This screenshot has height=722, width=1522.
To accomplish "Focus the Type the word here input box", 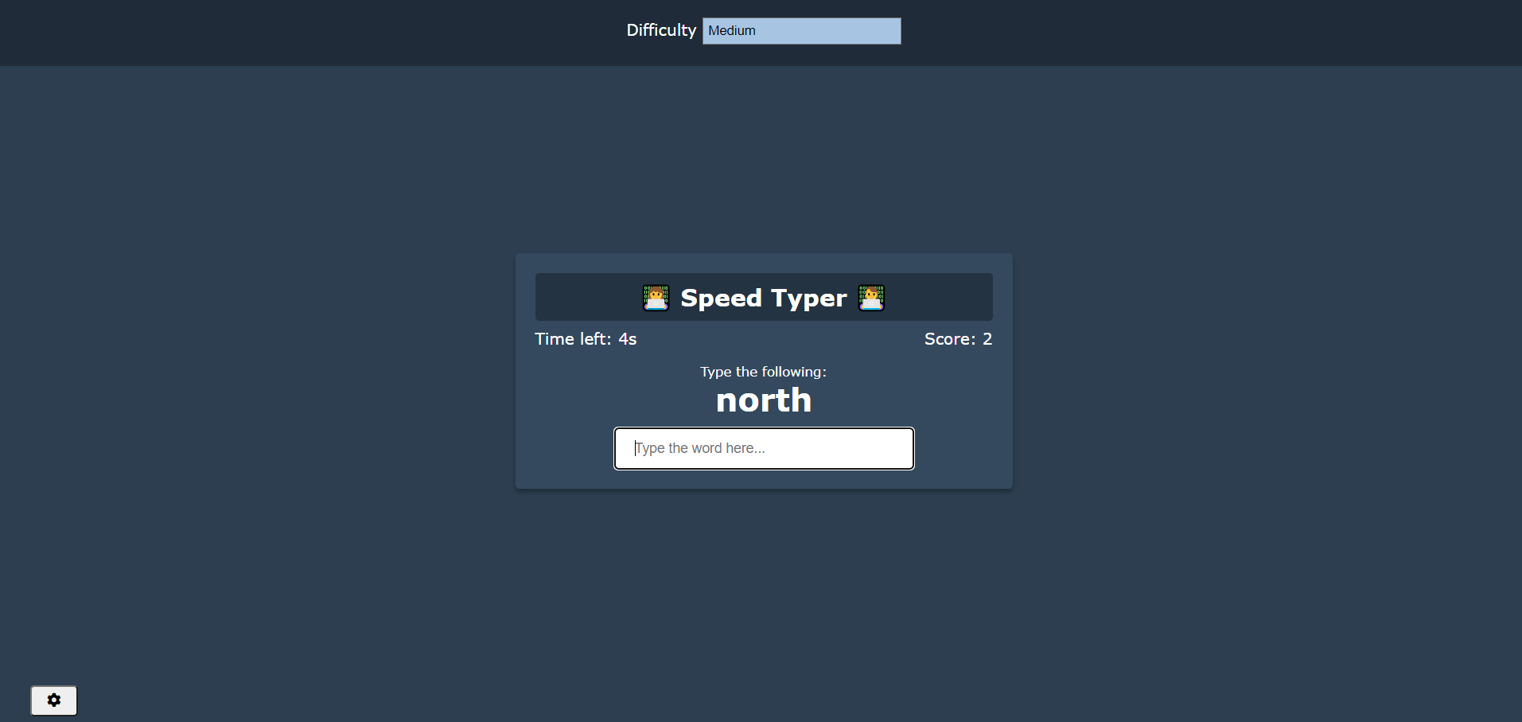I will [x=763, y=448].
